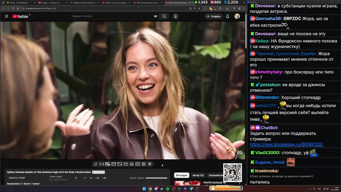Reload the page with browser refresh icon

[x=13, y=8]
